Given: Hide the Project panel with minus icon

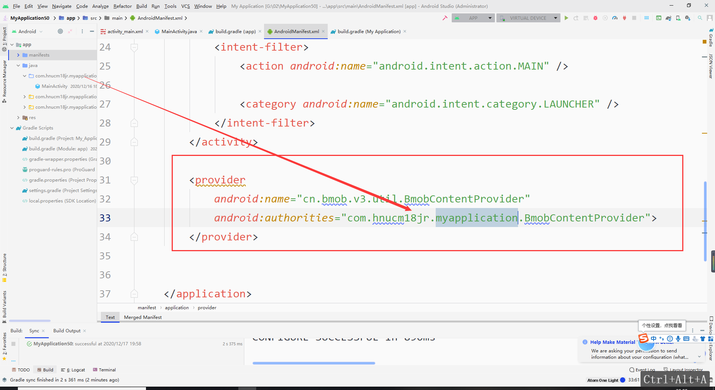Looking at the screenshot, I should 92,31.
